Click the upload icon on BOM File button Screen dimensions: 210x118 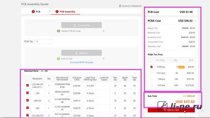tap(76, 53)
